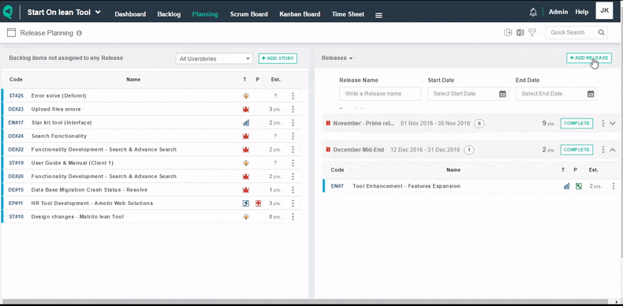Screen dimensions: 623x306
Task: Open the All Userstories dropdown
Action: [x=215, y=59]
